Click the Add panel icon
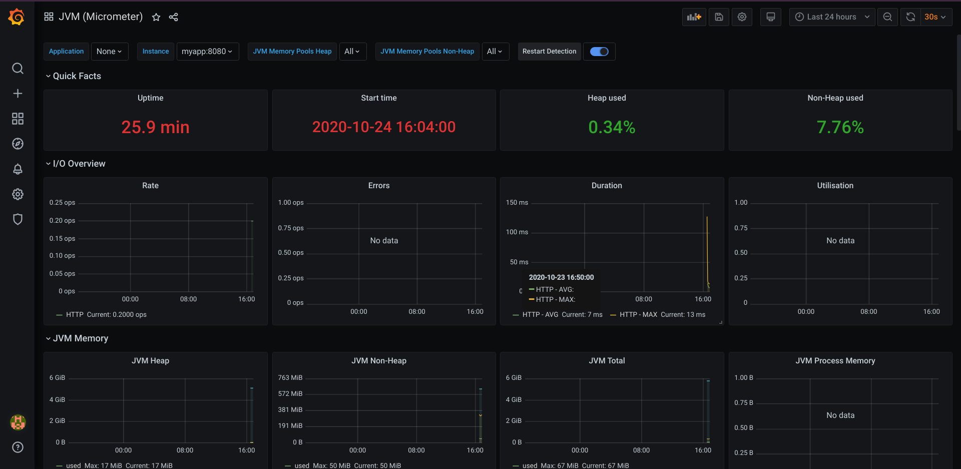Image resolution: width=961 pixels, height=469 pixels. point(694,17)
